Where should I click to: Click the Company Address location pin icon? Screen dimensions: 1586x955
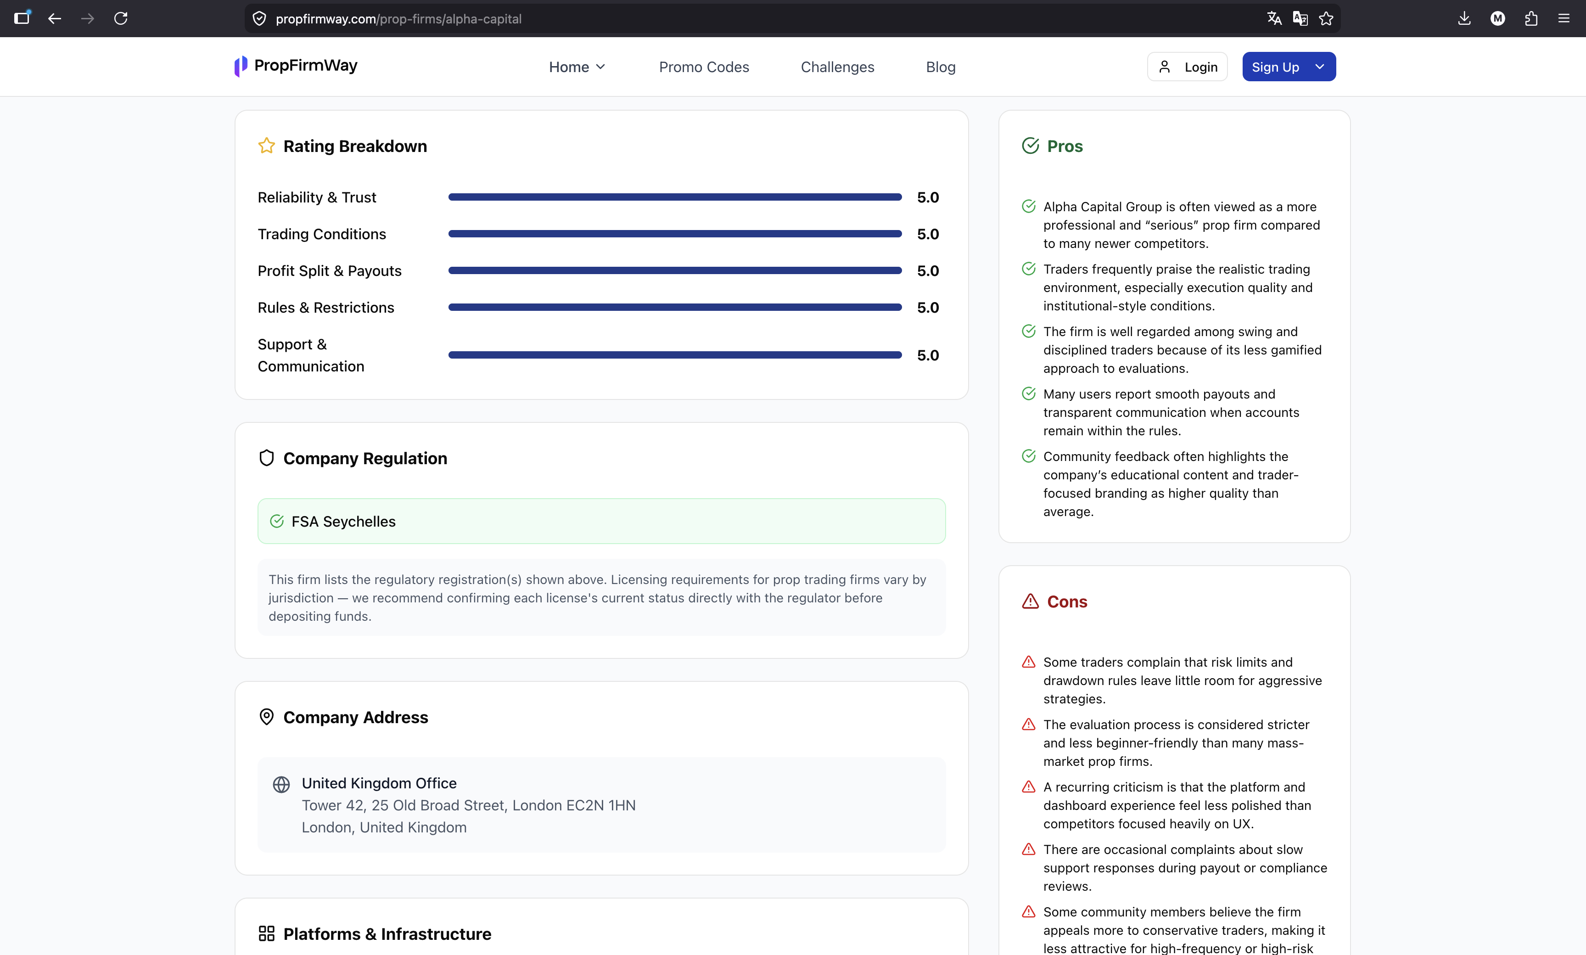point(266,717)
